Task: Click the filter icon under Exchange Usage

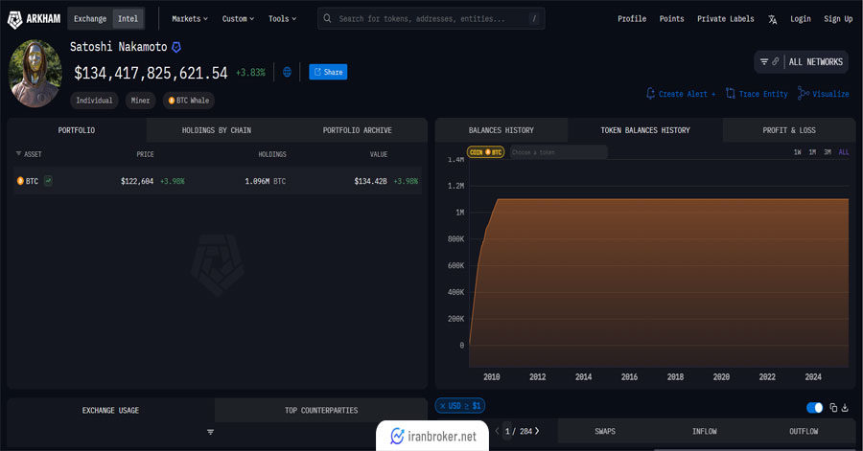Action: click(x=210, y=432)
